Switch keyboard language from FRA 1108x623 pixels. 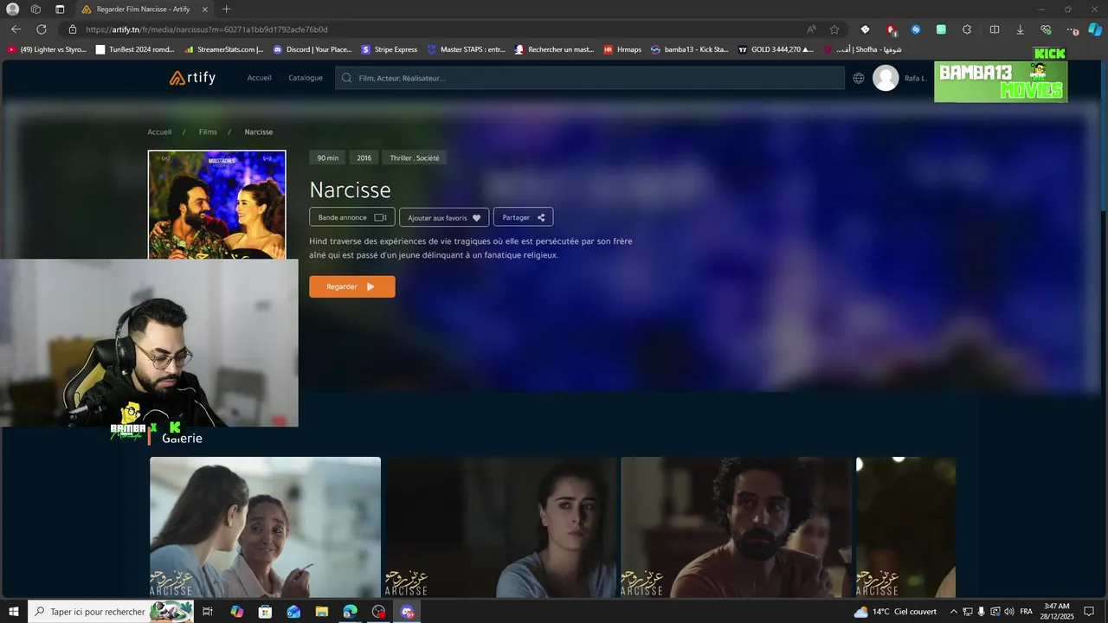tap(1026, 612)
